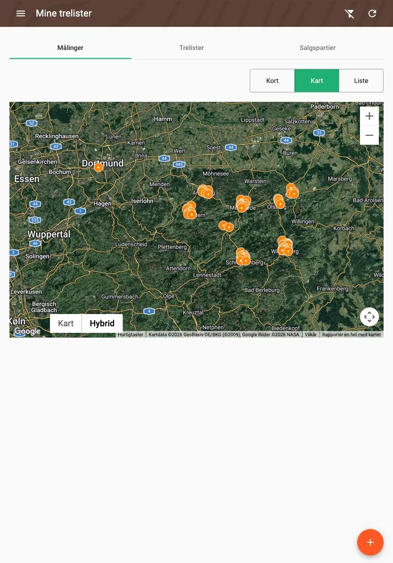Click the Google logo on the map
The image size is (393, 563).
coord(27,331)
